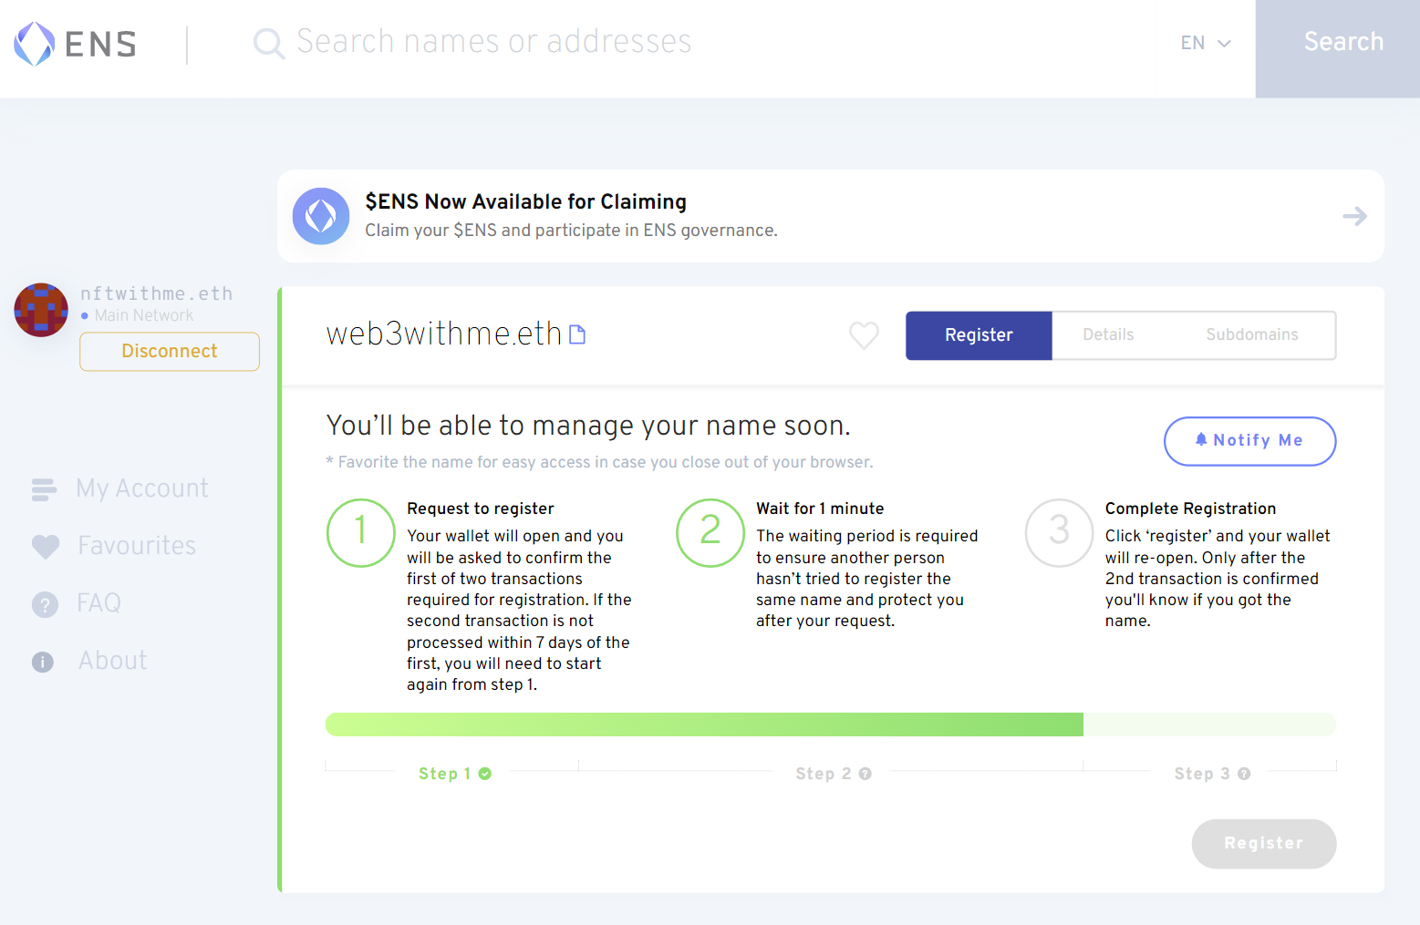Click the 'You'll be able to manage' heading
This screenshot has width=1420, height=925.
tap(588, 426)
